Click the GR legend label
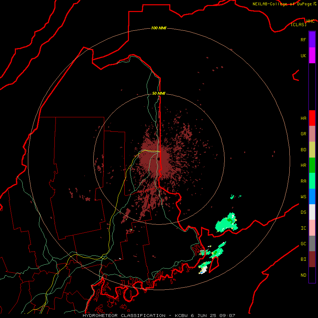The image size is (318, 318). (x=303, y=134)
